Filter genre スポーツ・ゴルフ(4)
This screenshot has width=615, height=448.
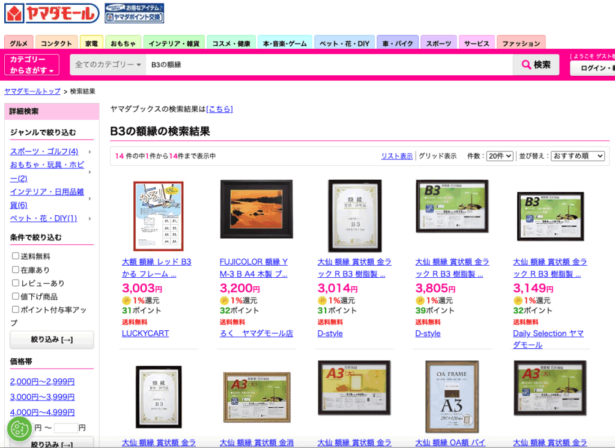coord(44,152)
